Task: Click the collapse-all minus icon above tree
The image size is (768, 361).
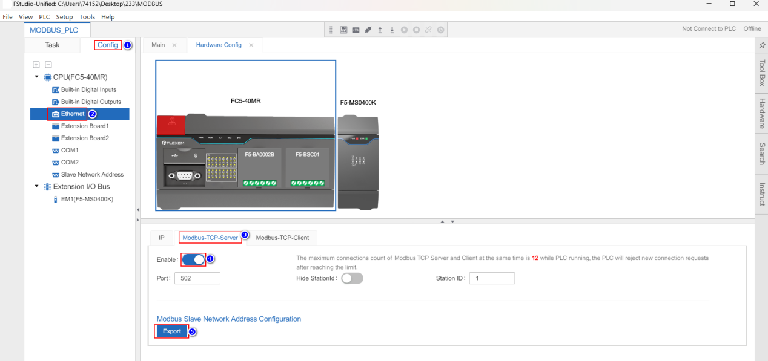Action: click(x=48, y=64)
